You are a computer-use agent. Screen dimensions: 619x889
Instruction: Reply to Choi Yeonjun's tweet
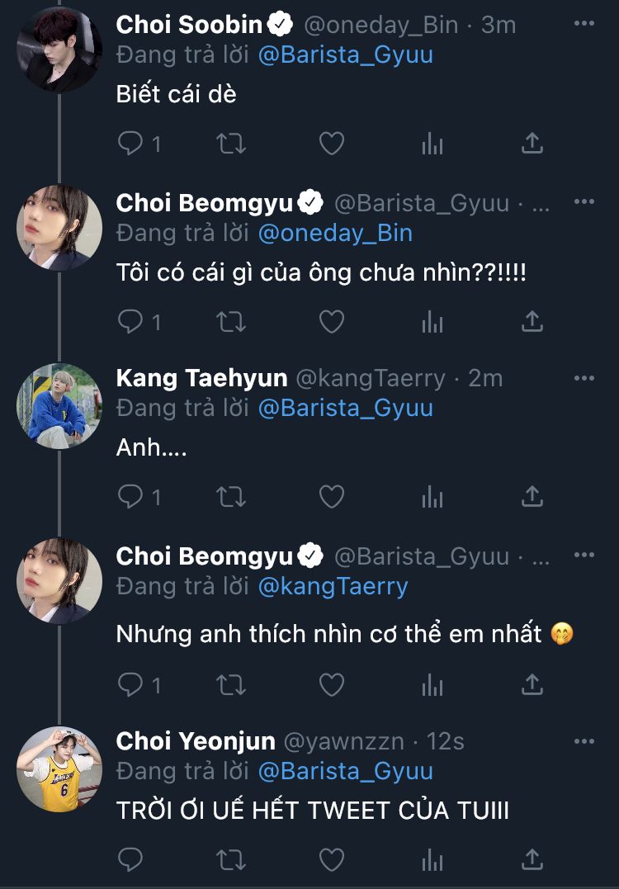(x=131, y=859)
